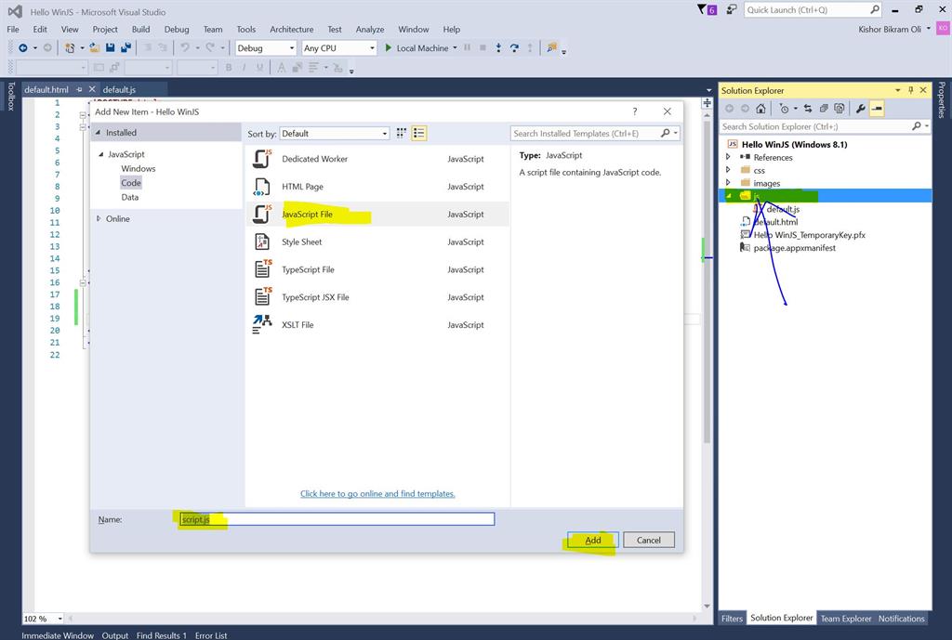Open the Error List tab
Image resolution: width=952 pixels, height=640 pixels.
point(211,635)
